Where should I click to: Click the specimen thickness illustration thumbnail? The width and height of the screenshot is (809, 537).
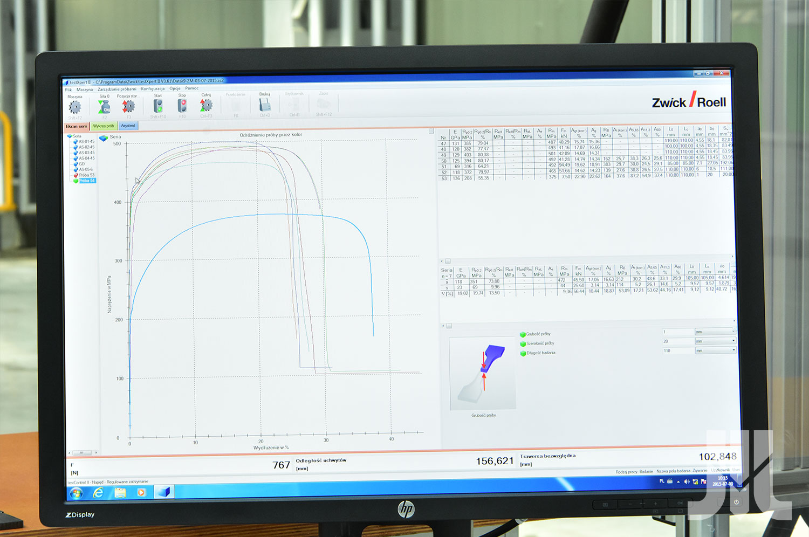pyautogui.click(x=483, y=373)
